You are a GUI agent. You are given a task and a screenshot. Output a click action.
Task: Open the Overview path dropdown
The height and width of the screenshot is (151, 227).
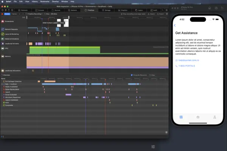(8, 75)
